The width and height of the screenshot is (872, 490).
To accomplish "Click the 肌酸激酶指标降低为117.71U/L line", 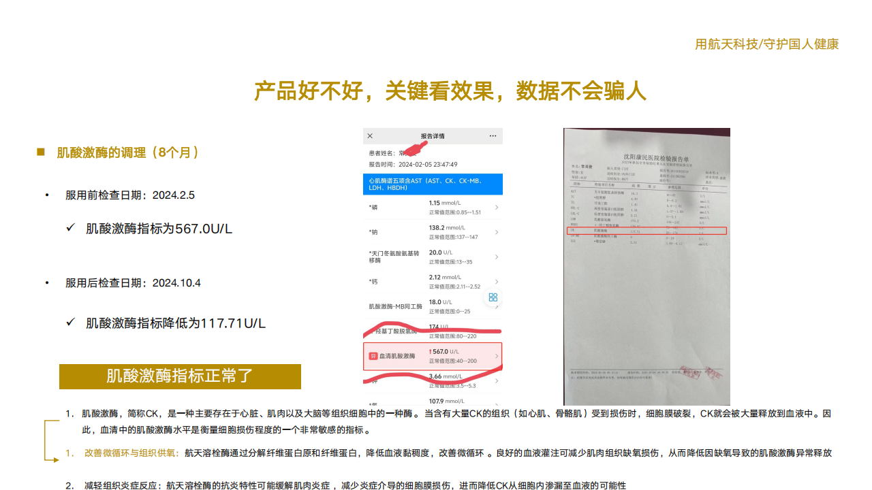I will pos(176,323).
